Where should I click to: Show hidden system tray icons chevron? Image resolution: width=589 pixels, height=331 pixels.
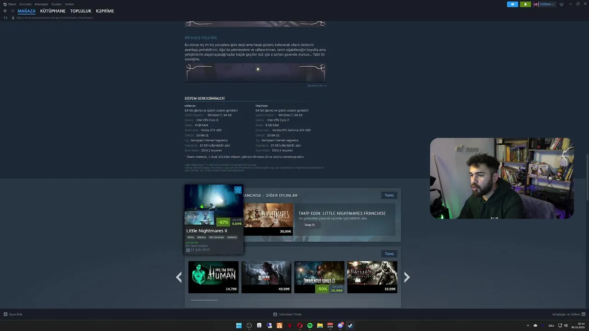[528, 325]
